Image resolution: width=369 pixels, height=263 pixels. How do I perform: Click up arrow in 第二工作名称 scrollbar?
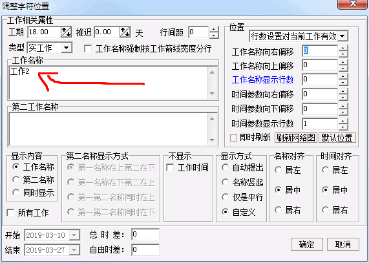coord(212,118)
